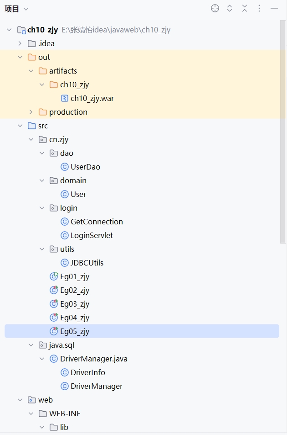Click the UserDao class icon
Screen dimensions: 287x435
[x=65, y=167]
